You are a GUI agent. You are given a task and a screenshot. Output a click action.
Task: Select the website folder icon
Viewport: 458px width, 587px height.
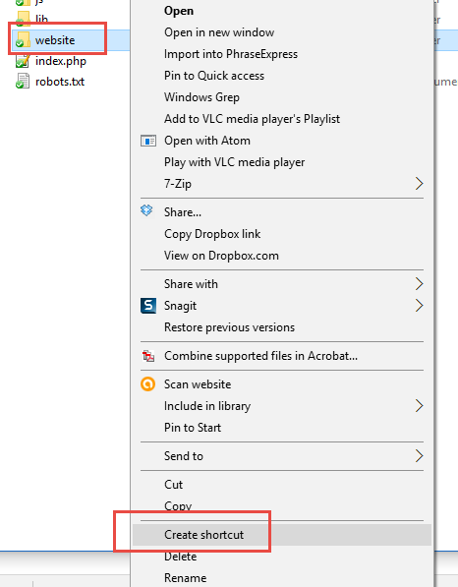[23, 39]
